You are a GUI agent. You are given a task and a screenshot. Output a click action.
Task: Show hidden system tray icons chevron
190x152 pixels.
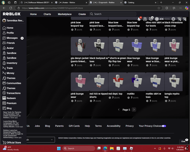(155, 149)
